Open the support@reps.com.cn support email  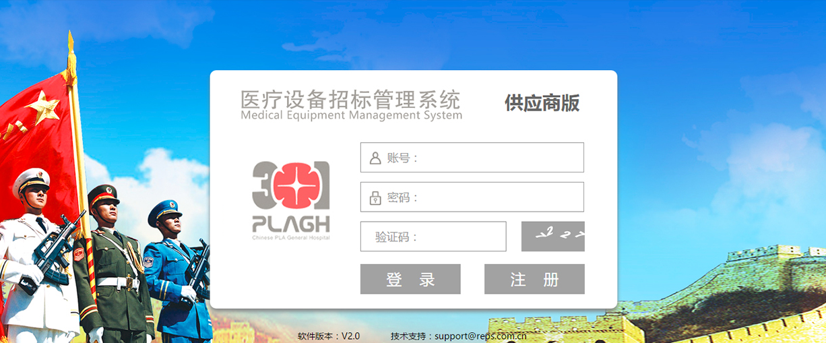click(480, 336)
